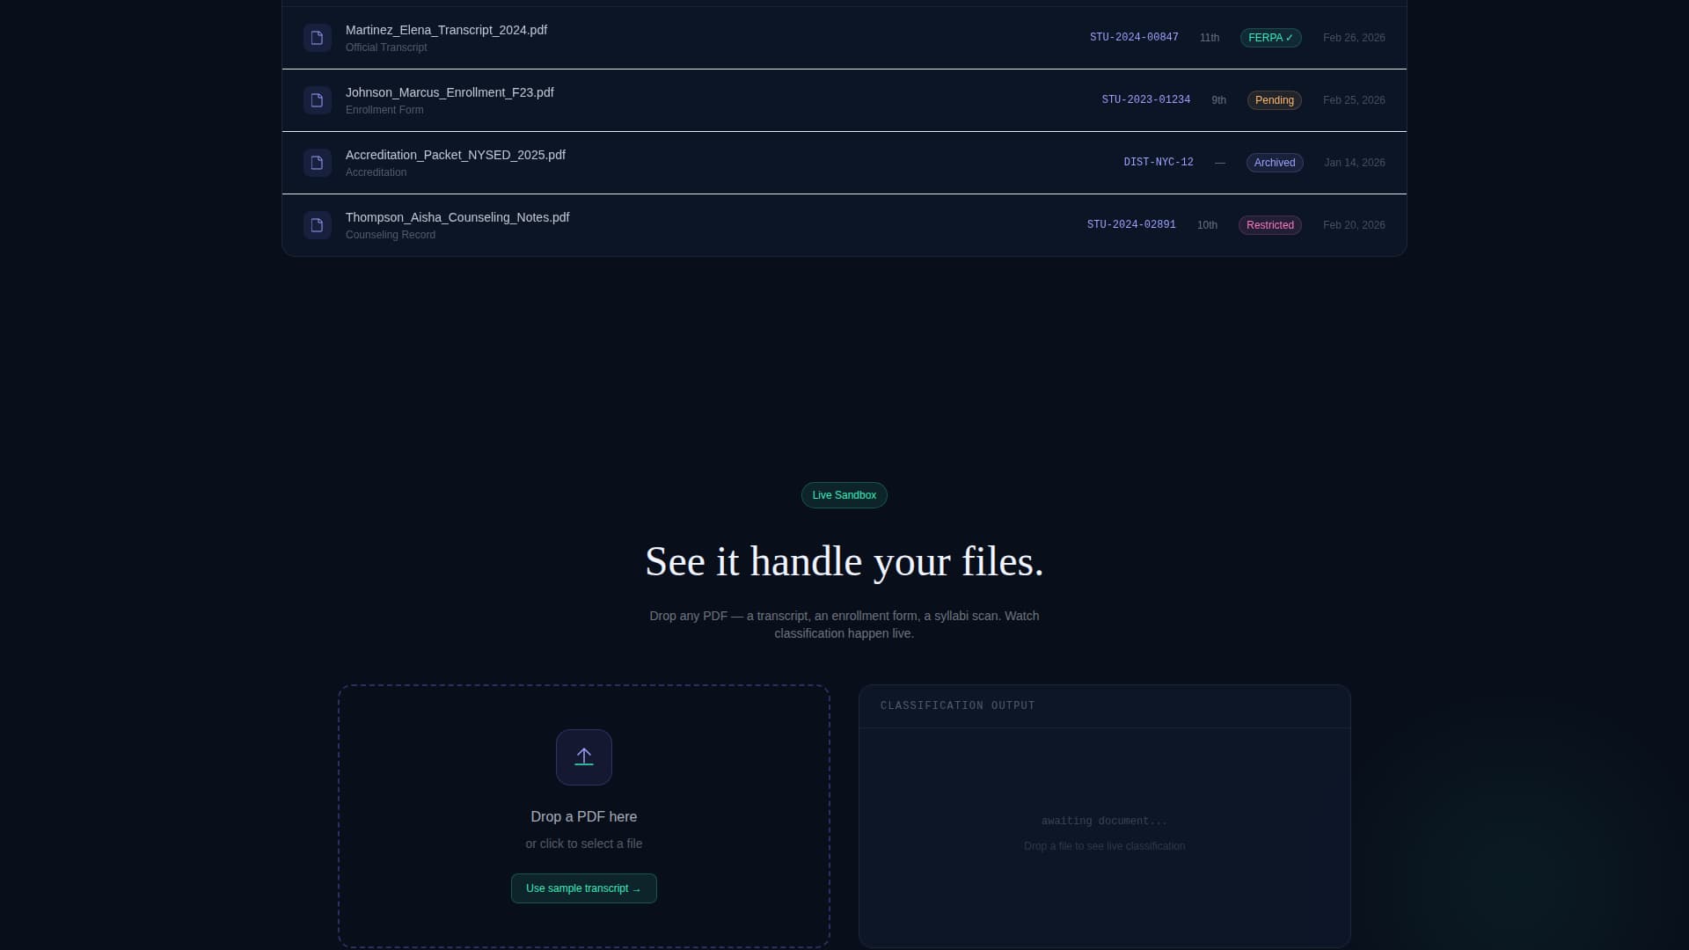Click the file icon beside Thompson_Aisha_Counseling_Notes.pdf
The width and height of the screenshot is (1689, 950).
[317, 225]
